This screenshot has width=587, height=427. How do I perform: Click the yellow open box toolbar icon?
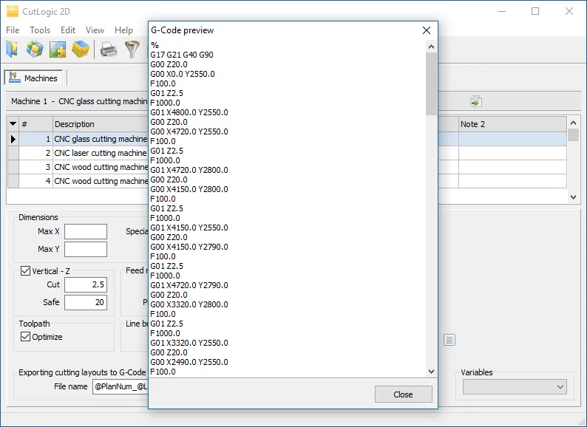tap(81, 49)
